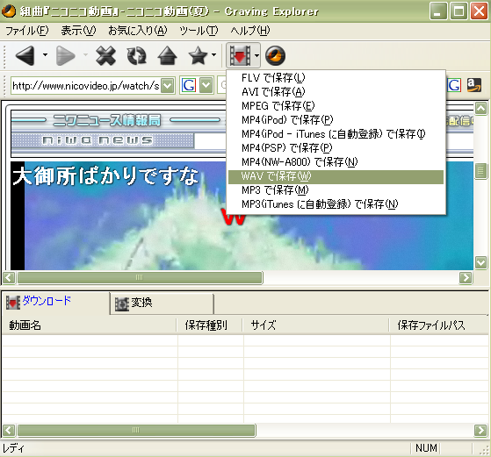Click browser pane scroll up arrow
Viewport: 491px width, 457px height.
click(x=480, y=108)
